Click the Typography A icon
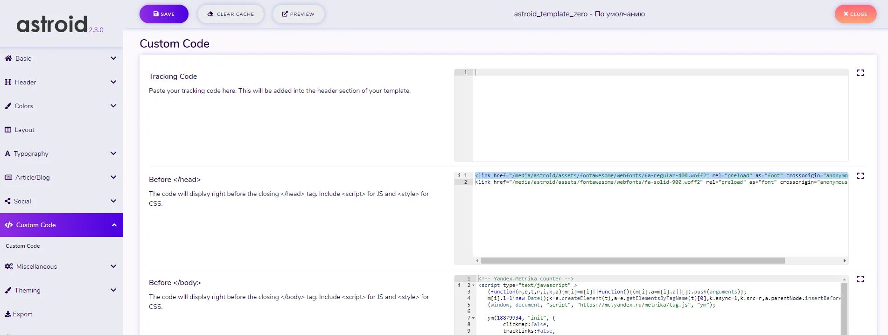Image resolution: width=888 pixels, height=335 pixels. click(x=7, y=154)
